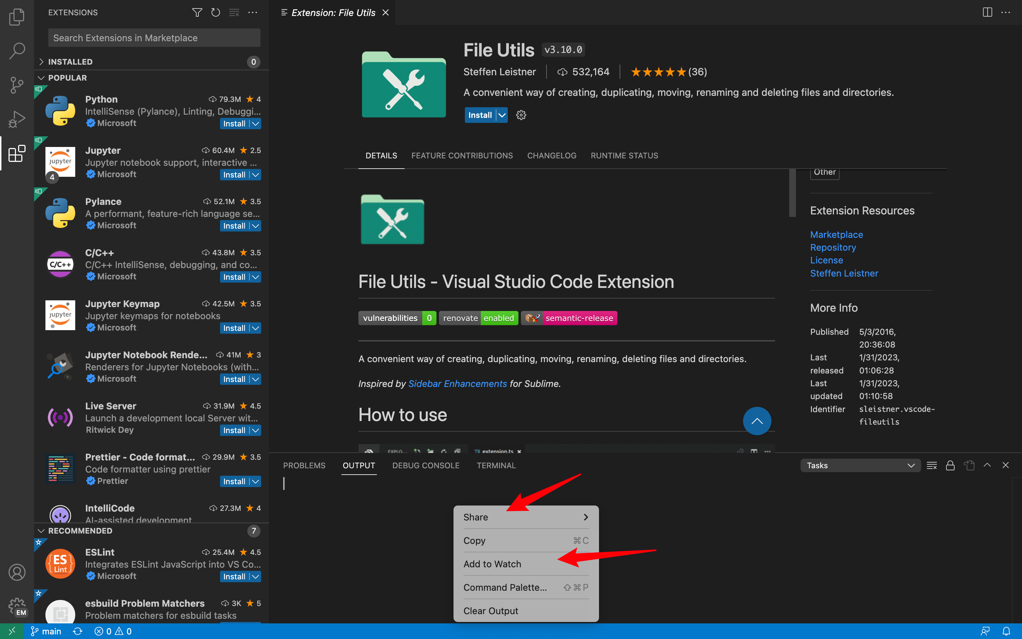Click the Other category tag
This screenshot has width=1022, height=639.
(824, 172)
